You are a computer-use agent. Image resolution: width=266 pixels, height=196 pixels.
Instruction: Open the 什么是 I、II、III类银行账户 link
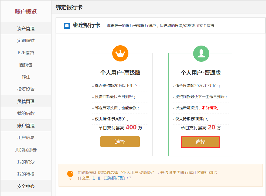(104, 178)
